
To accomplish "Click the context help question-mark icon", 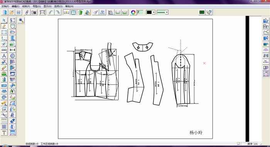I will pos(209,12).
